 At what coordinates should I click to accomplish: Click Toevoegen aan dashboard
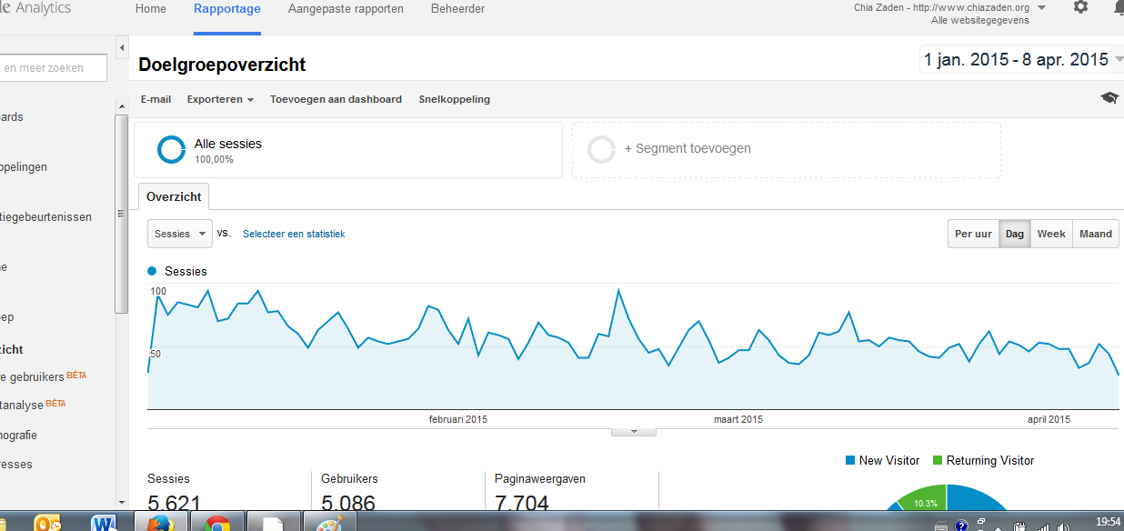336,99
